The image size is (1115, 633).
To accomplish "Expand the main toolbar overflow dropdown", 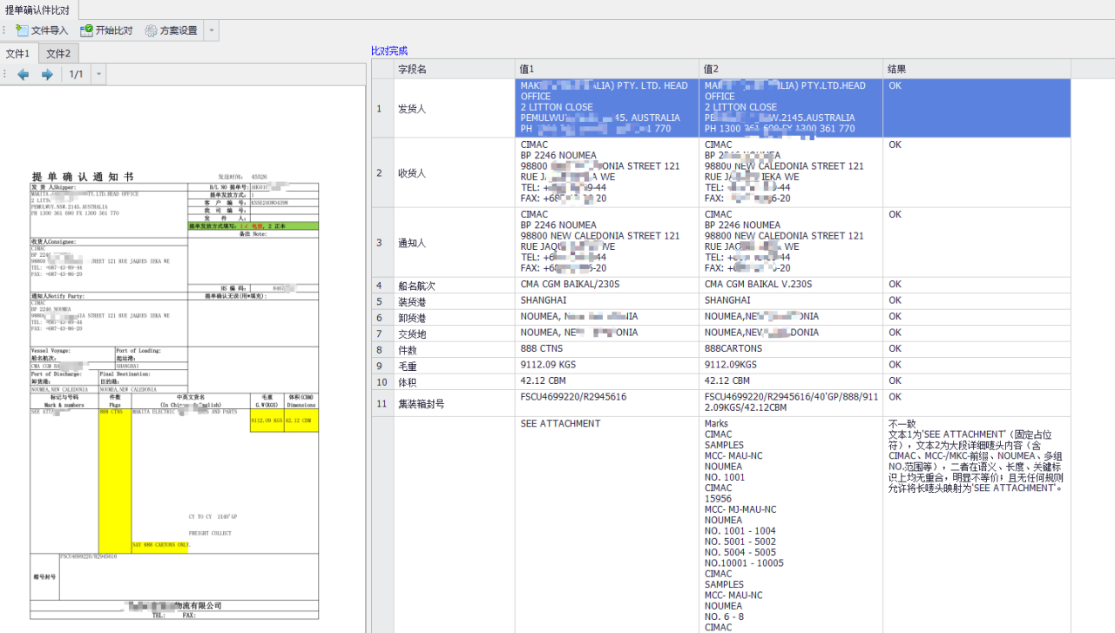I will [x=213, y=30].
